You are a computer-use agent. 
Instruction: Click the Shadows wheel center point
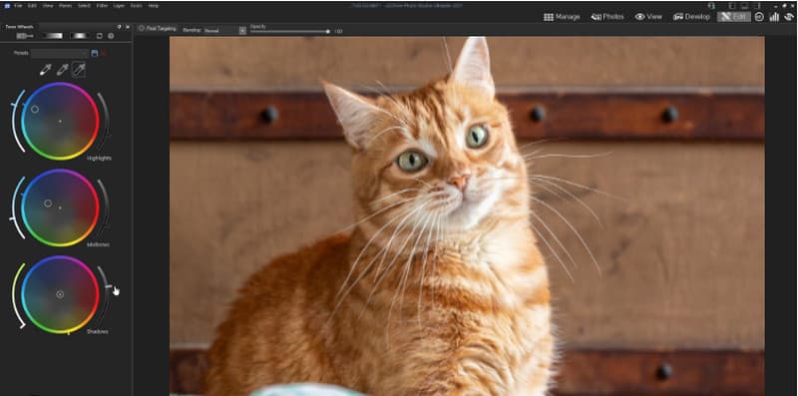[60, 293]
